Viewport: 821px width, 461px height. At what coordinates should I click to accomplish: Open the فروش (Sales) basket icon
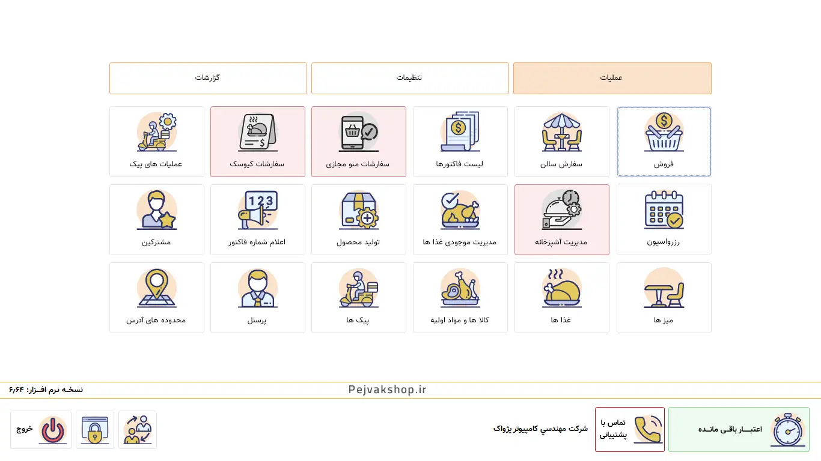[x=664, y=133]
